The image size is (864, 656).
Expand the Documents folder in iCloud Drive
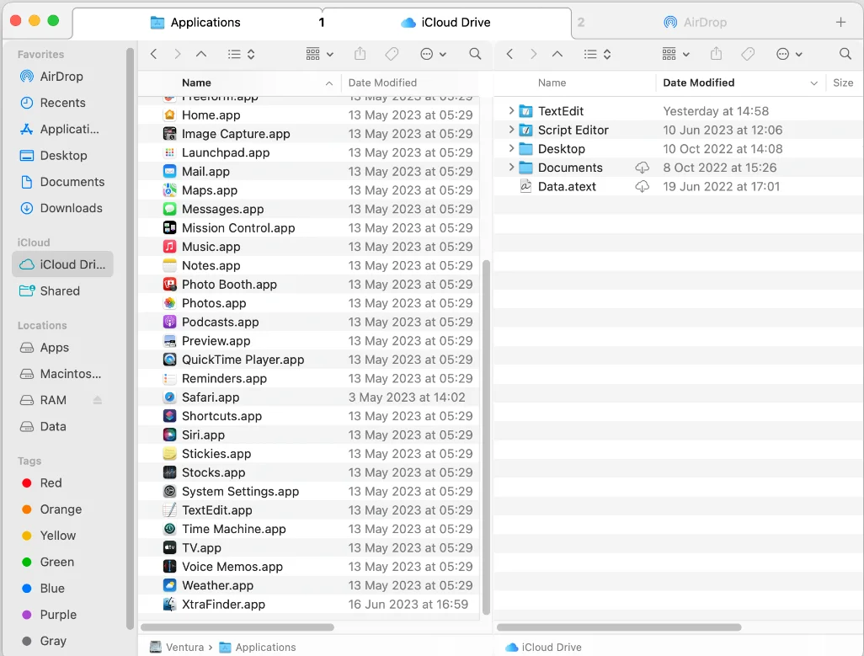click(x=511, y=168)
